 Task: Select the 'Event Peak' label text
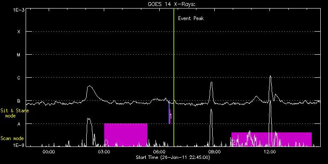coord(191,18)
